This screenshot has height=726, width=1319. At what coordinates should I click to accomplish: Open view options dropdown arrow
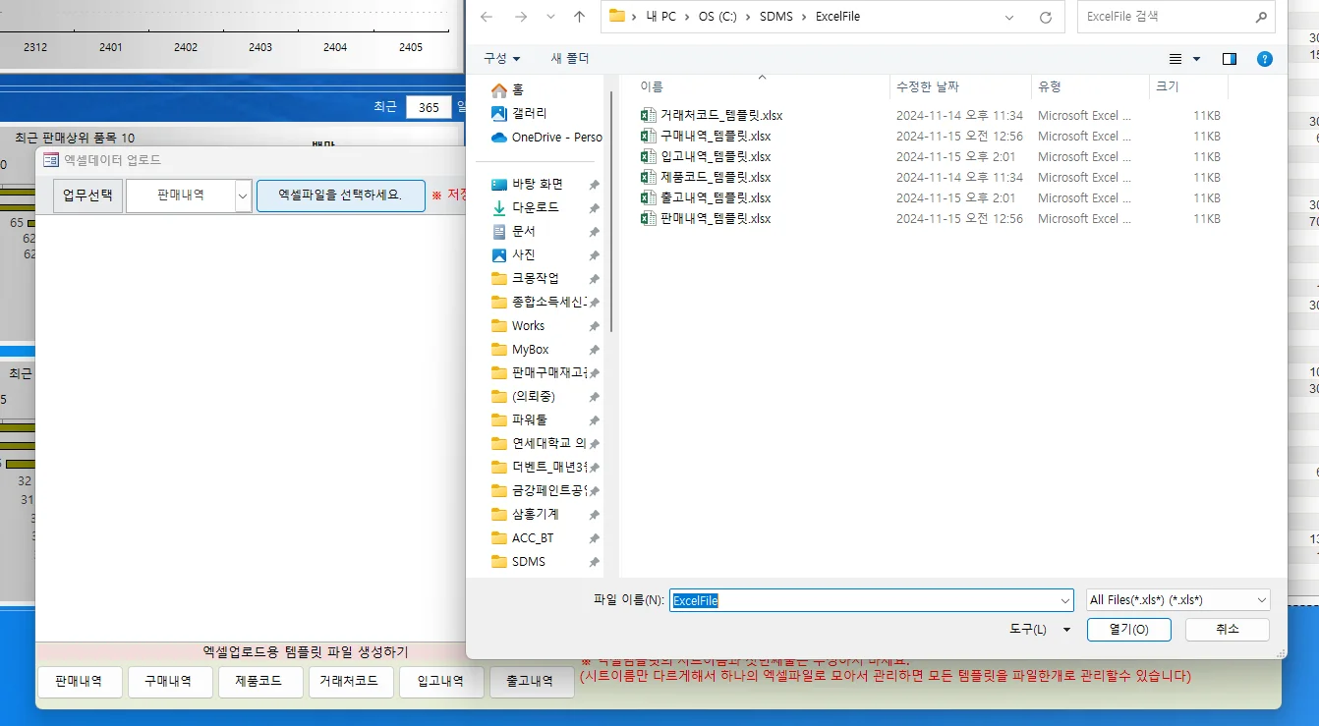pos(1196,59)
